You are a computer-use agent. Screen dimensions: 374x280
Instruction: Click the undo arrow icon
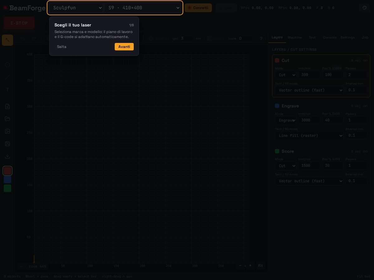[x=23, y=39]
